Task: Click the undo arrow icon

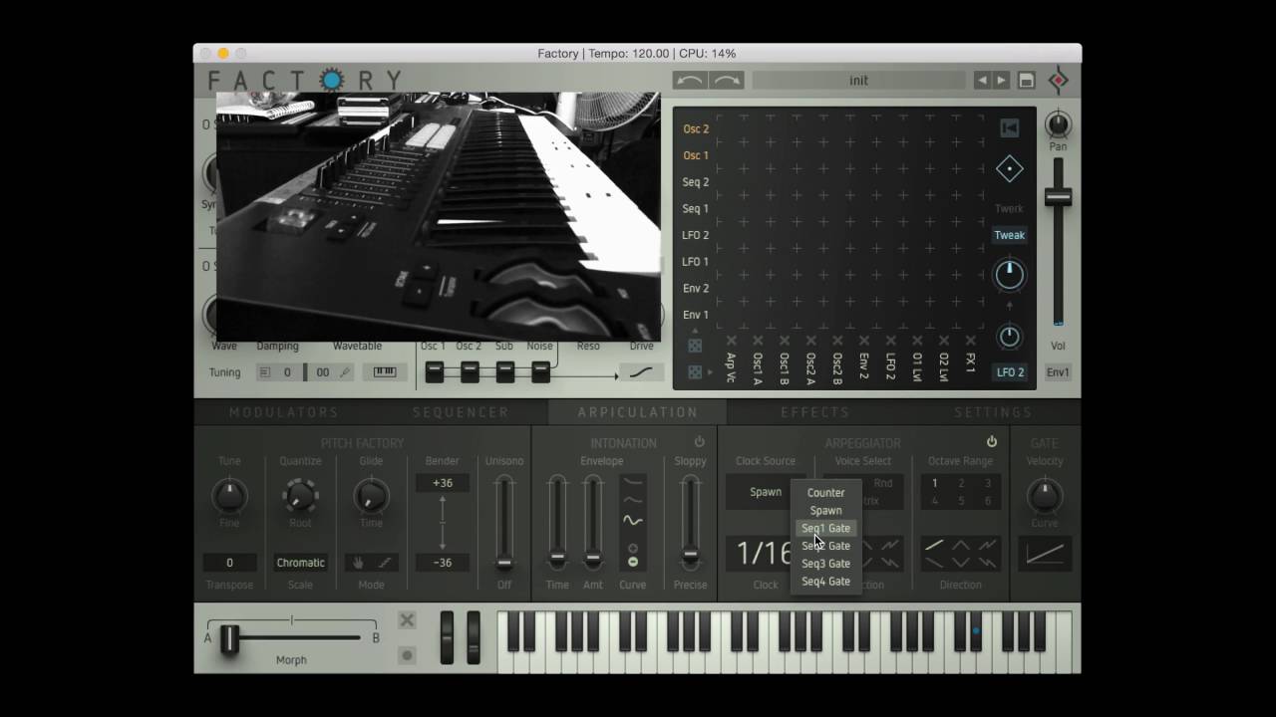Action: click(x=690, y=81)
